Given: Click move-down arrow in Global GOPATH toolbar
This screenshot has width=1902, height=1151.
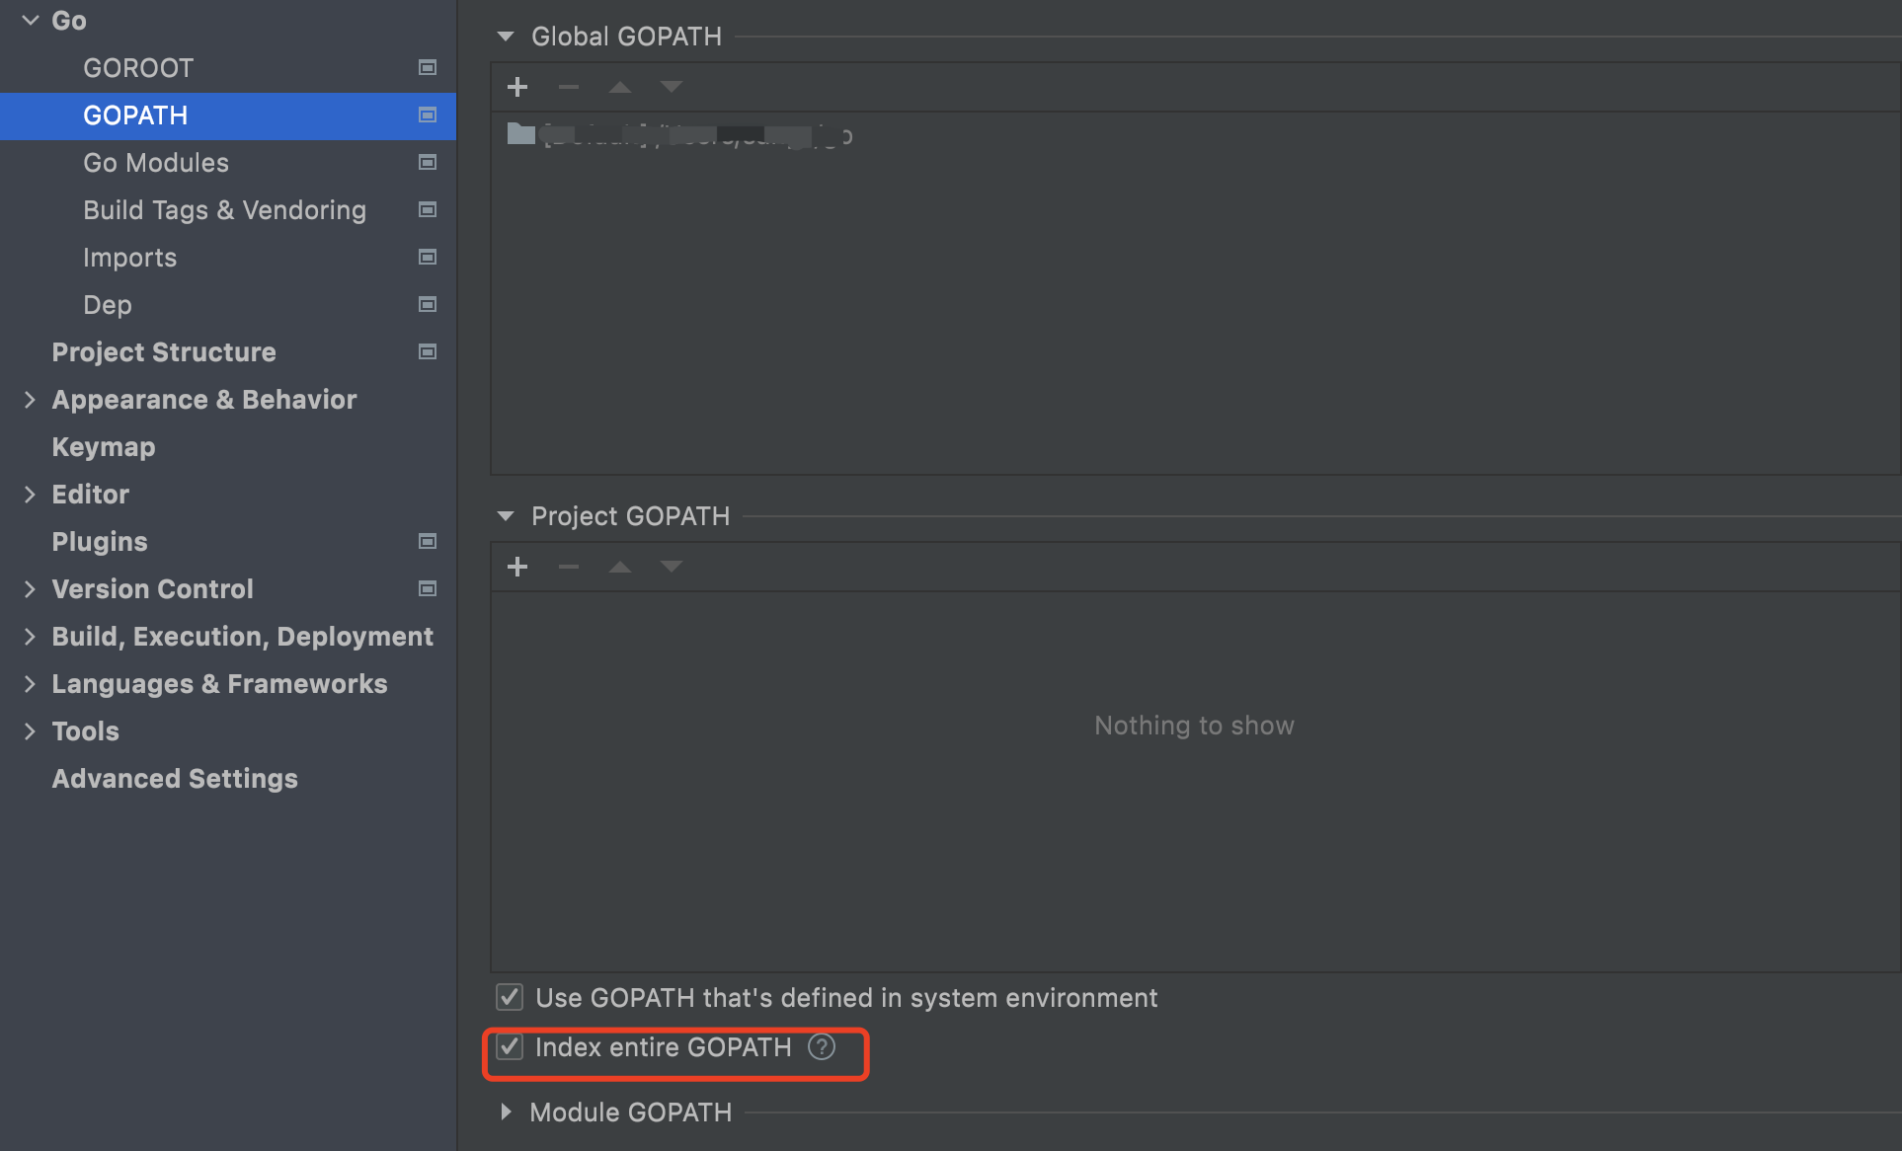Looking at the screenshot, I should pyautogui.click(x=672, y=87).
